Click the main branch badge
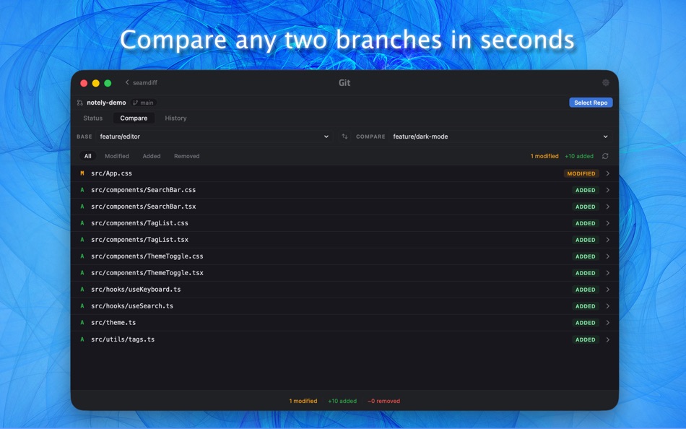686x429 pixels. 143,103
